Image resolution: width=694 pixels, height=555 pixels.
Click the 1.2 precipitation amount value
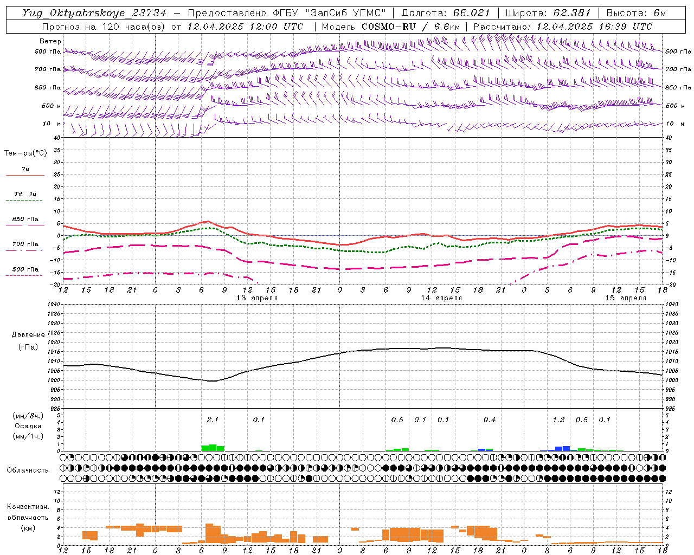558,420
